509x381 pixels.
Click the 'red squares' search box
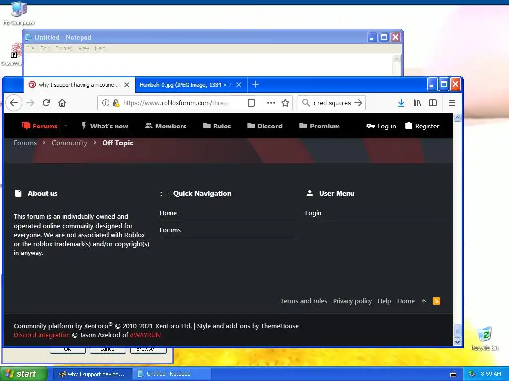point(332,103)
